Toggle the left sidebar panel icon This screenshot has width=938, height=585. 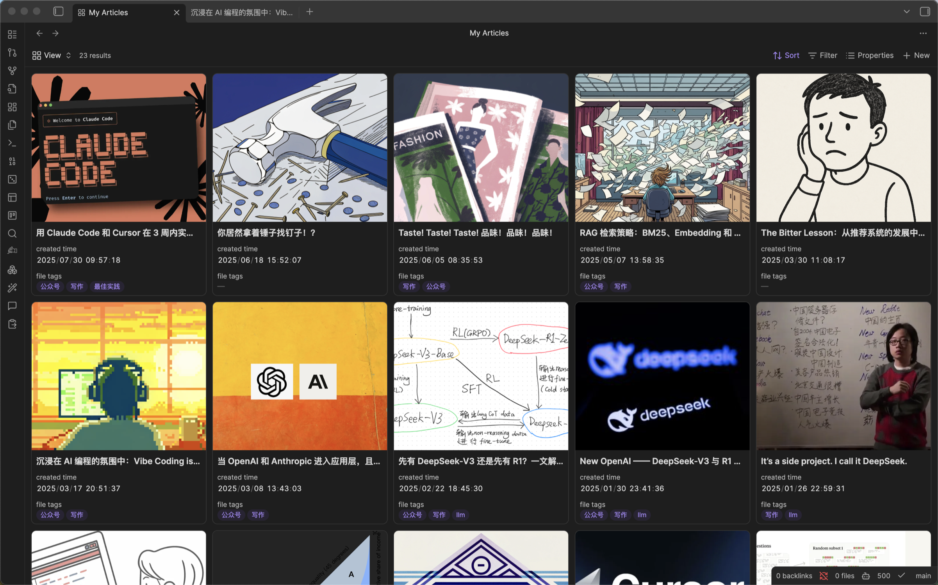59,12
